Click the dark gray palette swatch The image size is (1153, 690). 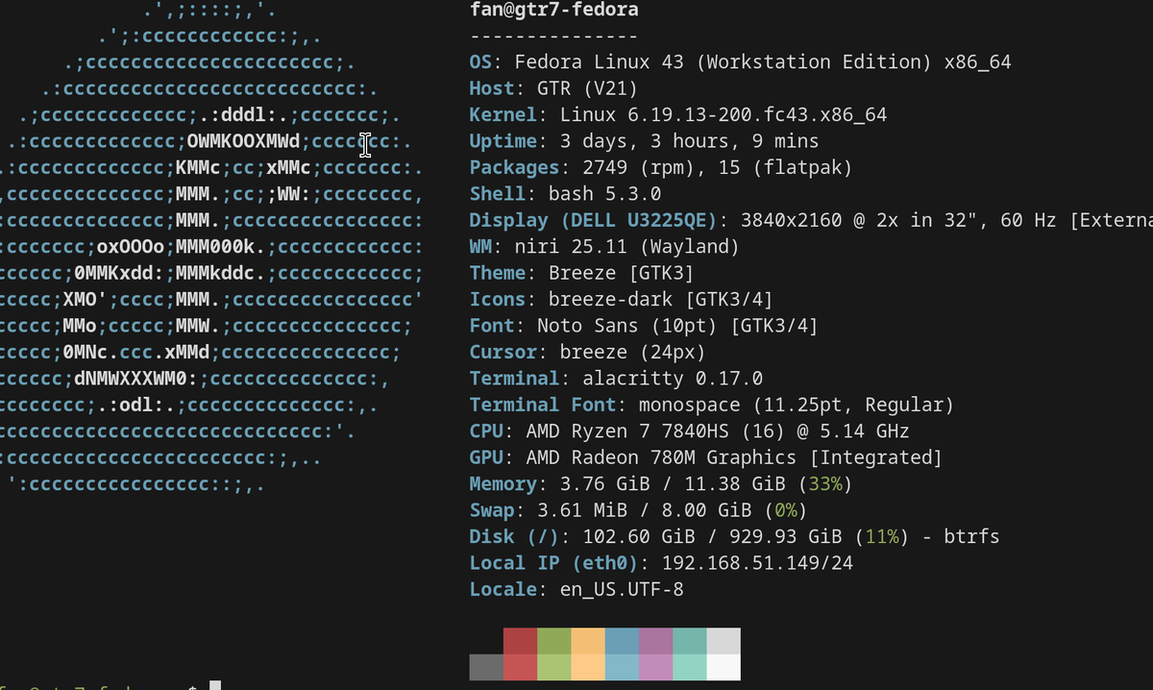point(486,667)
